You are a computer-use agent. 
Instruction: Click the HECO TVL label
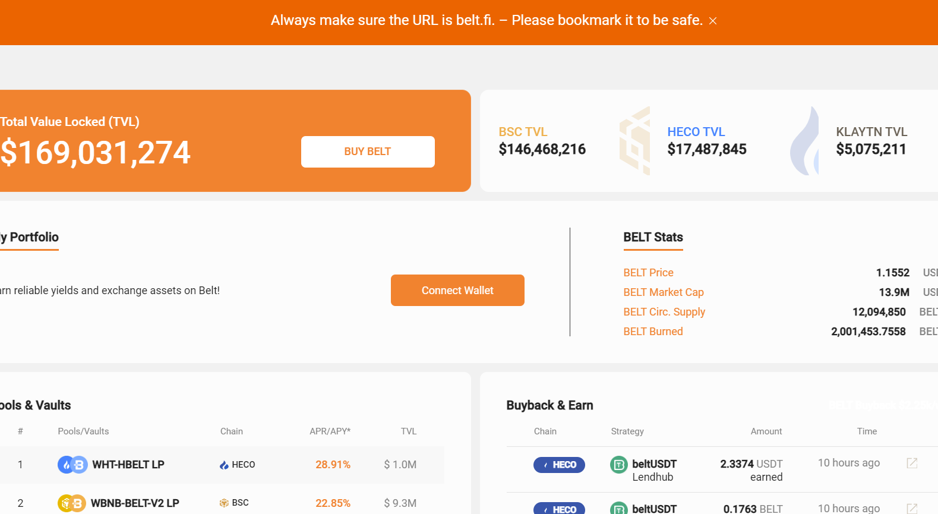pos(696,132)
